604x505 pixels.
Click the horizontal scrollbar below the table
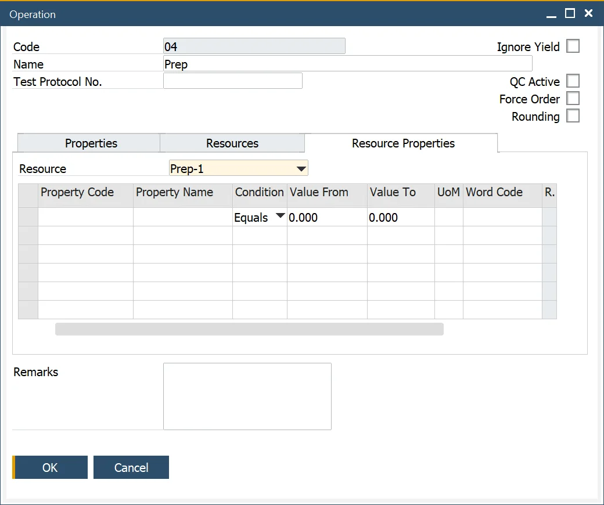pos(249,329)
